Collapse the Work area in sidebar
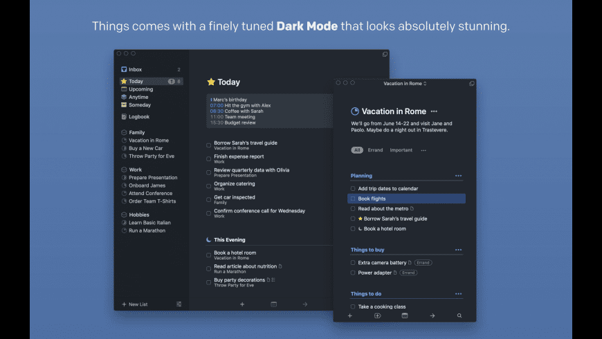602x339 pixels. pyautogui.click(x=124, y=169)
